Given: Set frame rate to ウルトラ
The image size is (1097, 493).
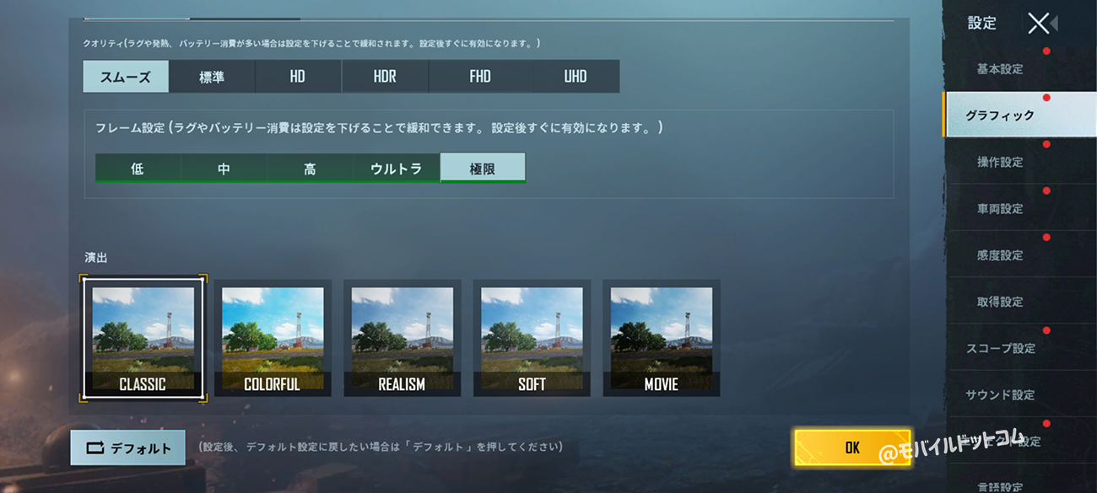Looking at the screenshot, I should click(397, 168).
